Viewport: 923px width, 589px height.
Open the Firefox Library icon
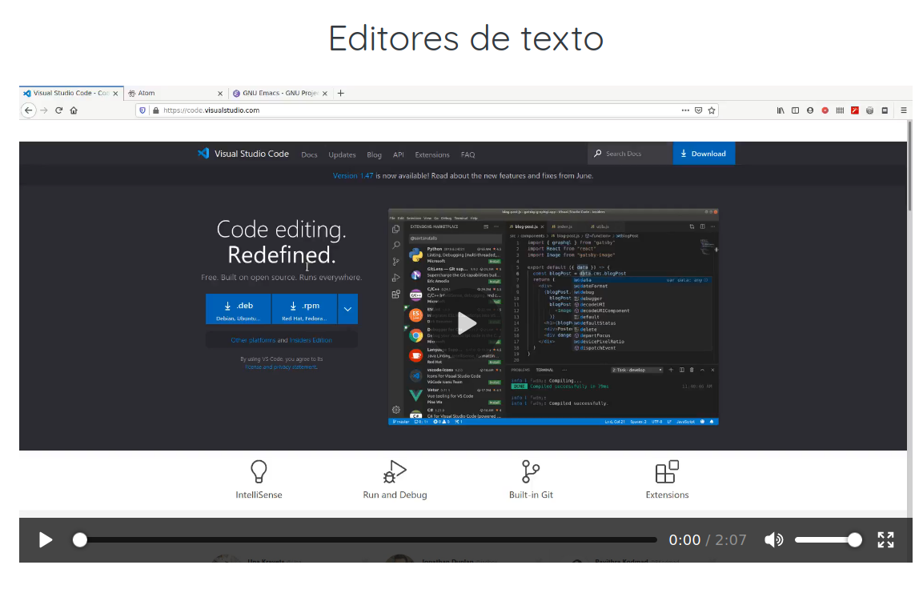point(781,110)
